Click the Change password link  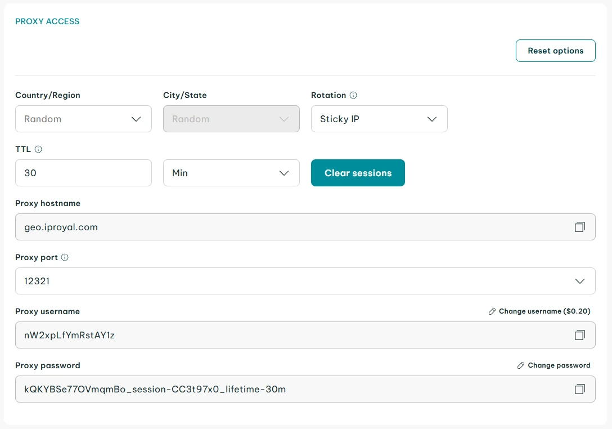559,365
